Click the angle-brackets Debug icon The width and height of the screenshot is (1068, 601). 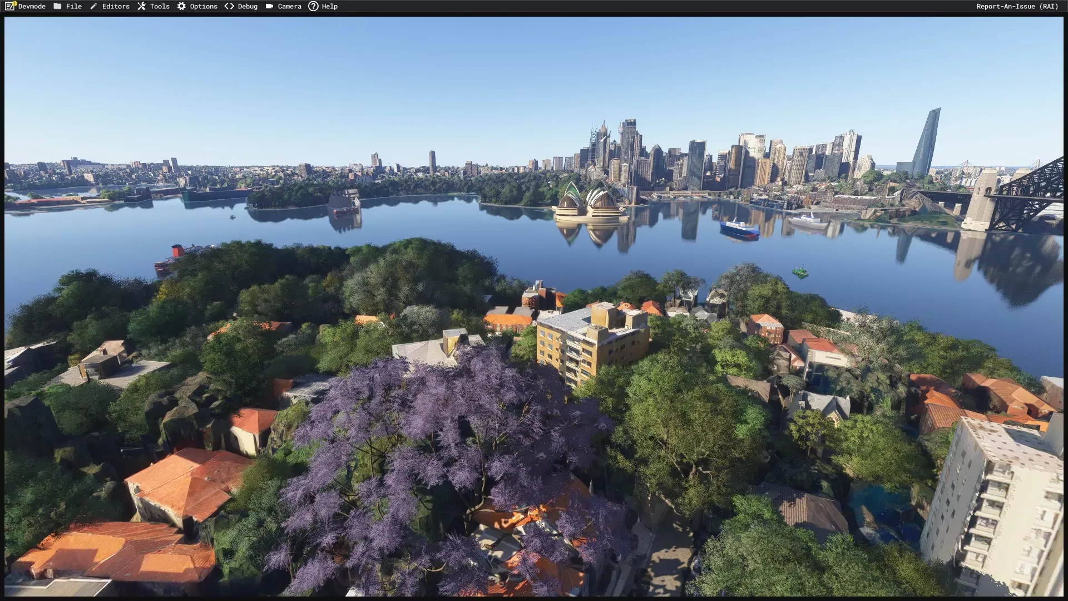coord(229,6)
